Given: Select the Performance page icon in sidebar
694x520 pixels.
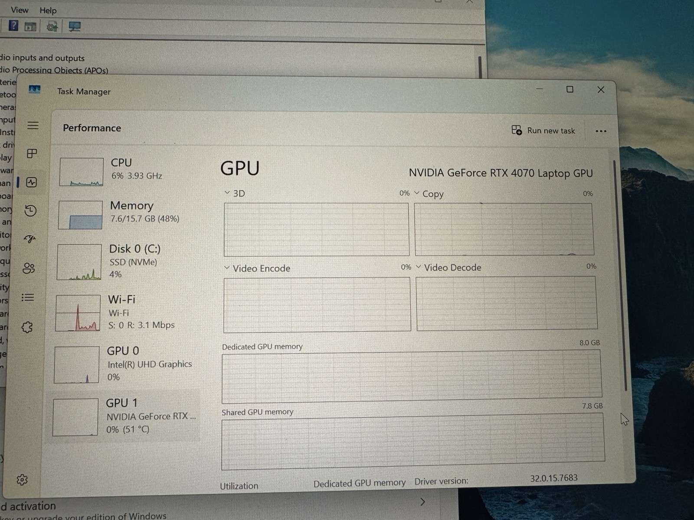Looking at the screenshot, I should click(32, 182).
